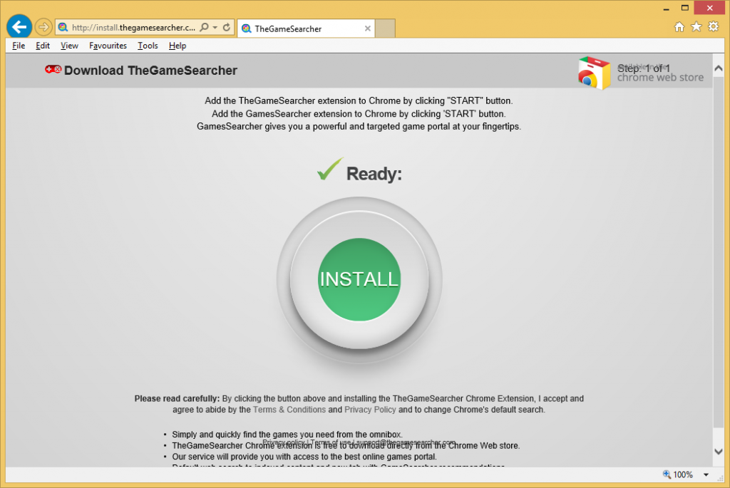The width and height of the screenshot is (730, 488).
Task: Open the Terms & Conditions link
Action: (x=289, y=410)
